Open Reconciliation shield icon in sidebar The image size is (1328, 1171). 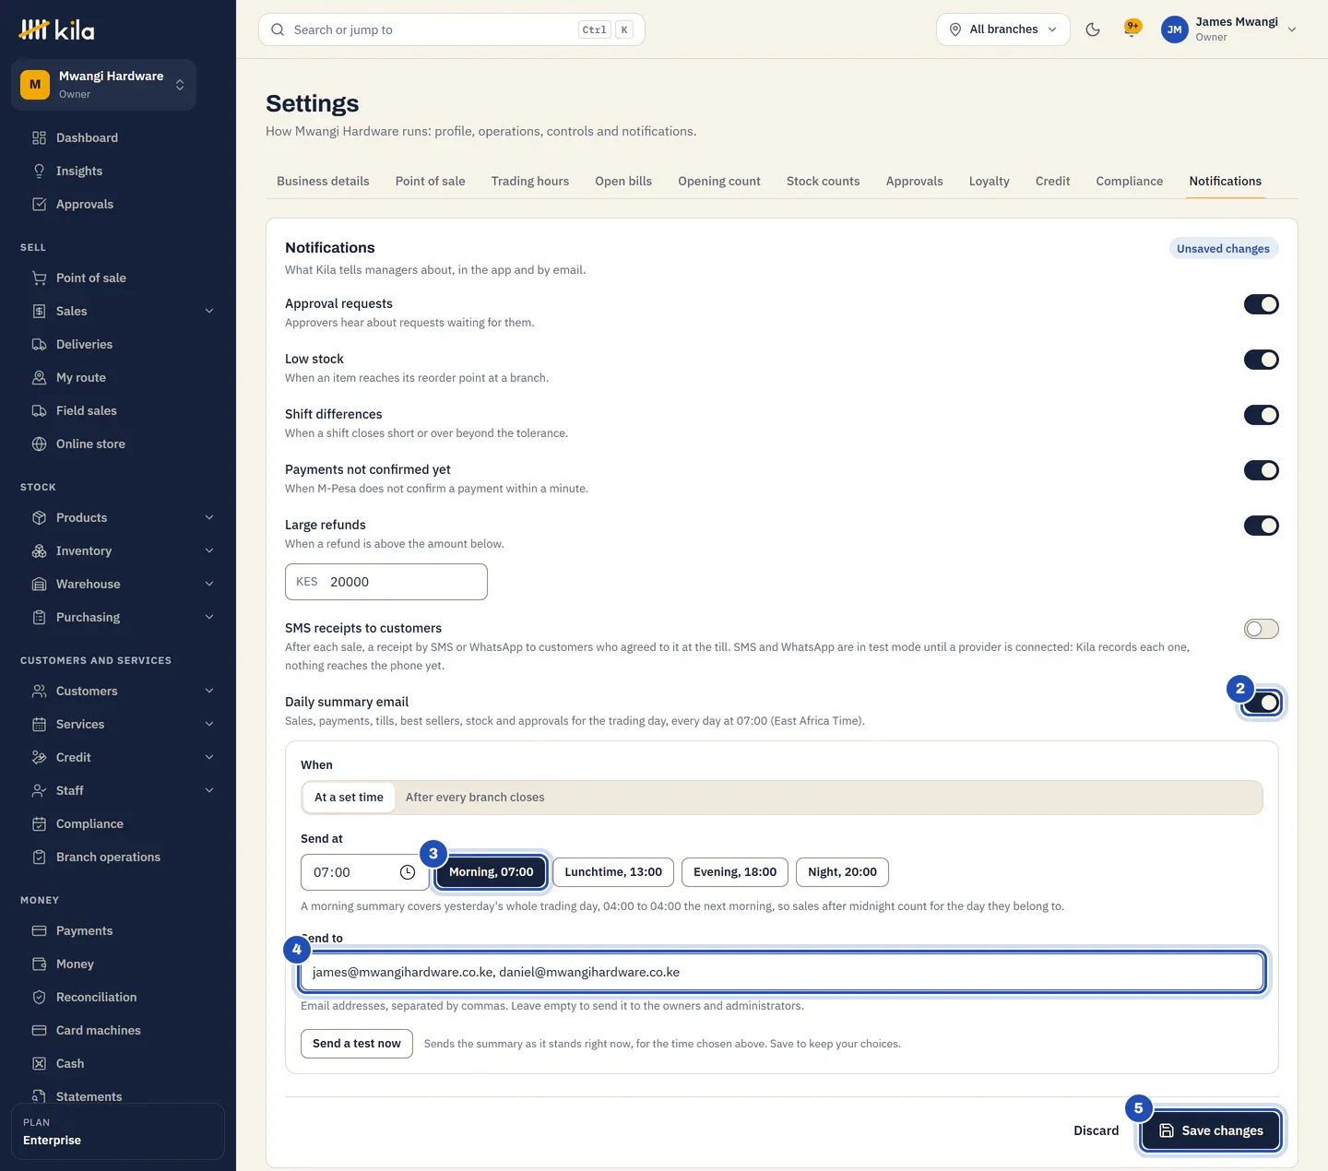click(x=39, y=997)
